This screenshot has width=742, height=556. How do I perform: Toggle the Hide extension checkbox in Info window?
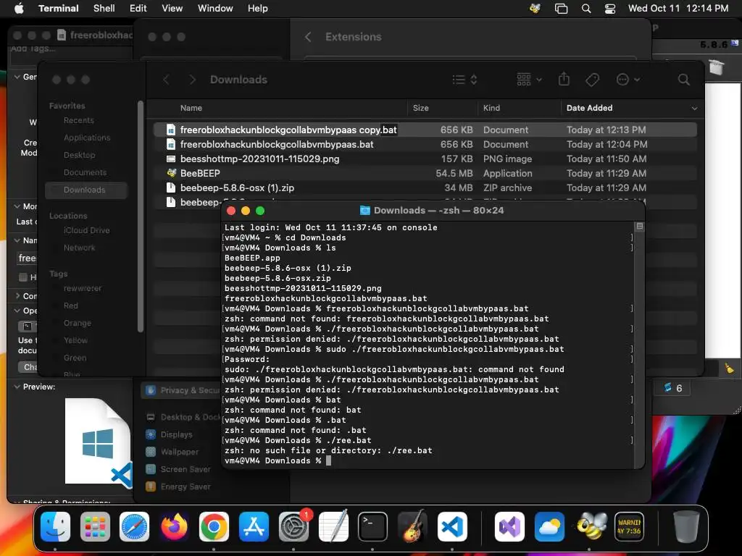(x=22, y=277)
